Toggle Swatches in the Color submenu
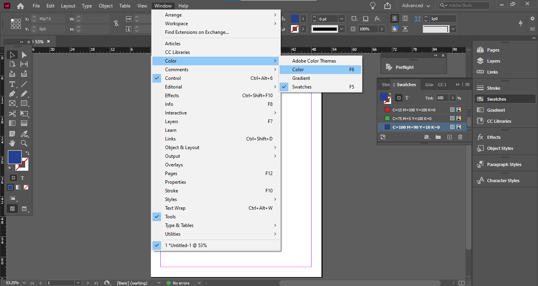This screenshot has height=286, width=538. pyautogui.click(x=302, y=87)
